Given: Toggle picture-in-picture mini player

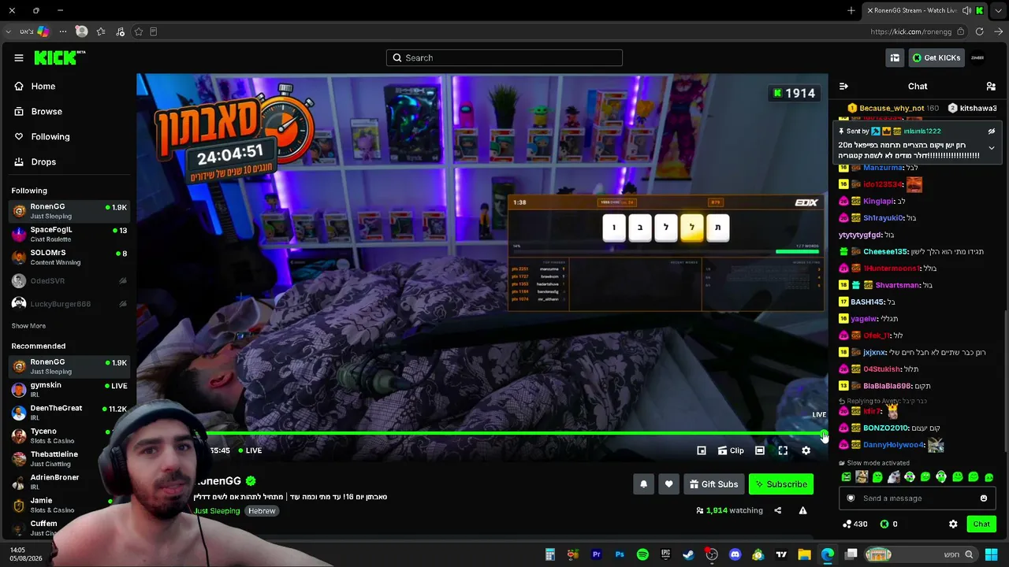Looking at the screenshot, I should (702, 450).
